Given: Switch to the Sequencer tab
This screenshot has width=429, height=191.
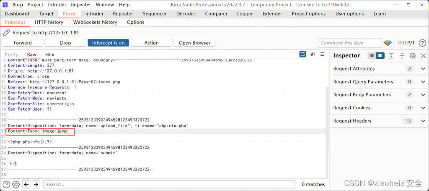Looking at the screenshot, I should point(155,14).
